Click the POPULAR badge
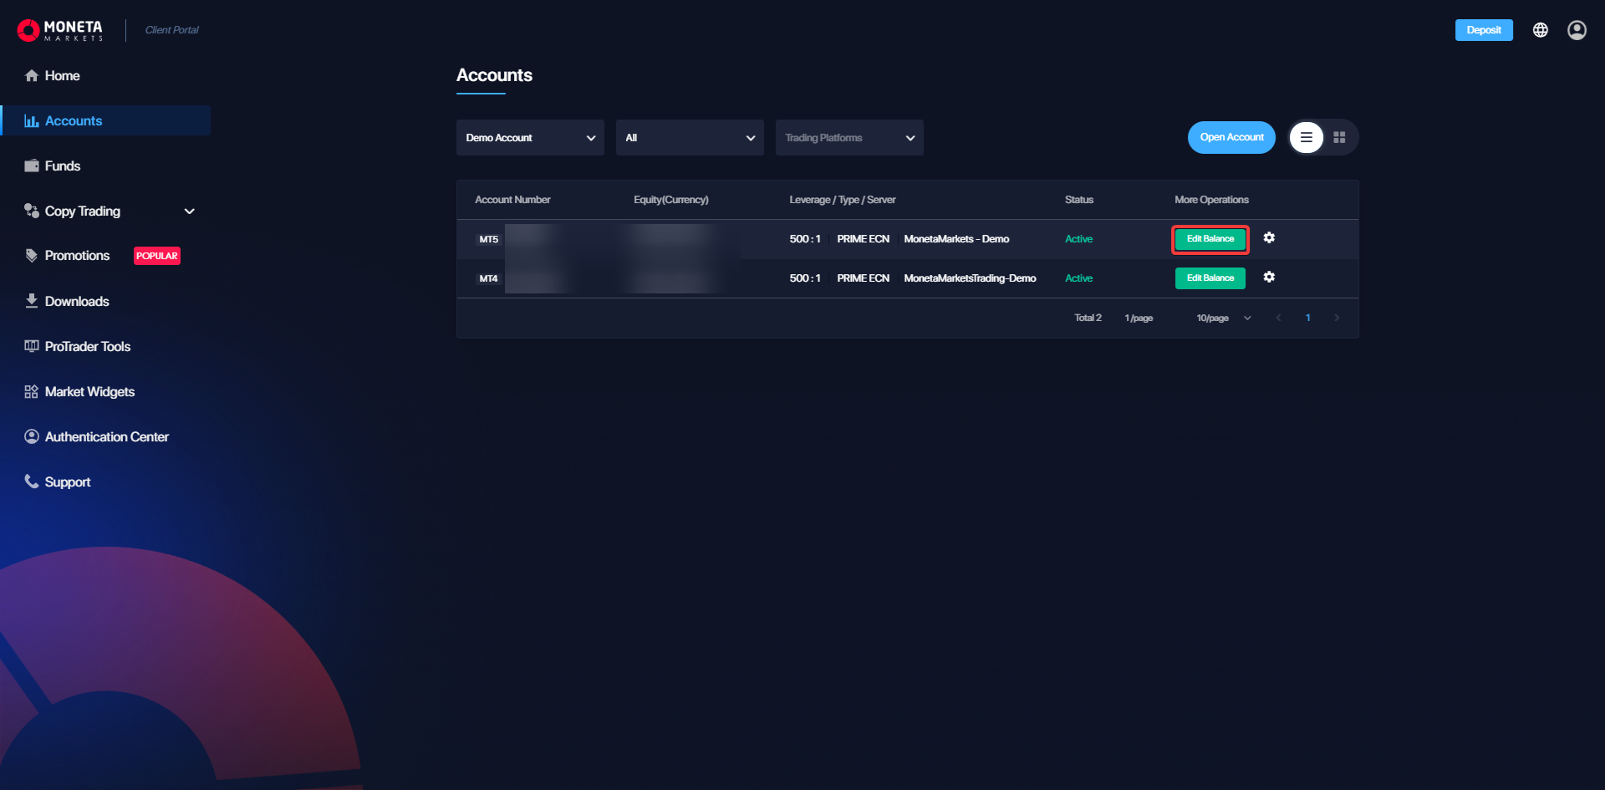The height and width of the screenshot is (790, 1605). click(x=157, y=256)
